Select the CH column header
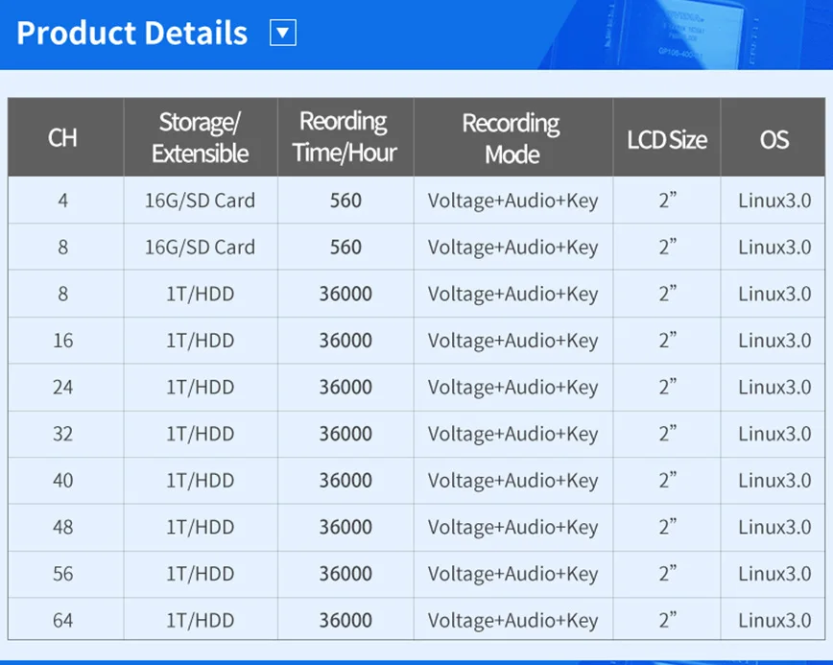The height and width of the screenshot is (665, 833). point(62,138)
